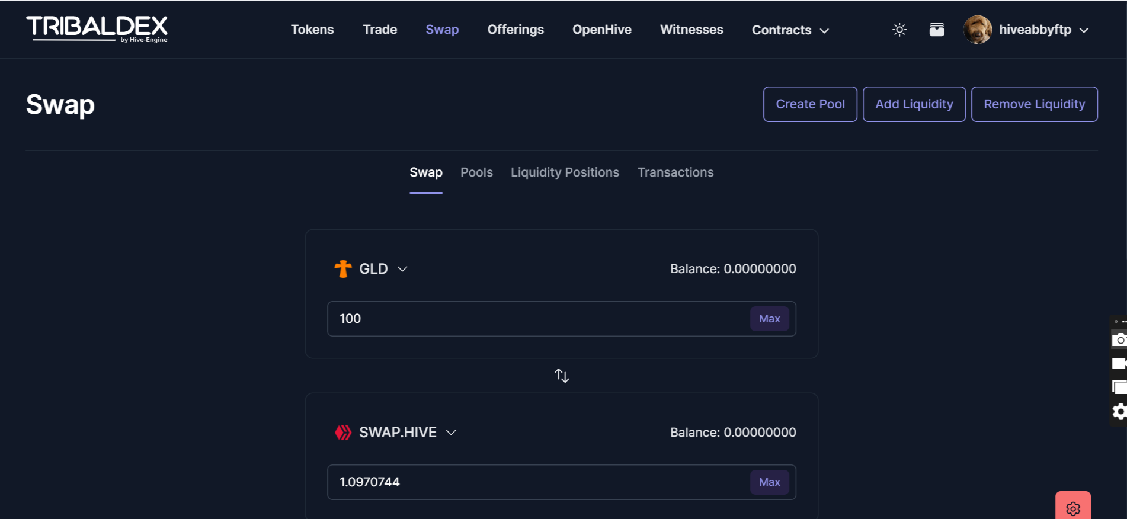This screenshot has height=519, width=1127.
Task: Click the hiveabbyftp profile avatar
Action: [978, 30]
